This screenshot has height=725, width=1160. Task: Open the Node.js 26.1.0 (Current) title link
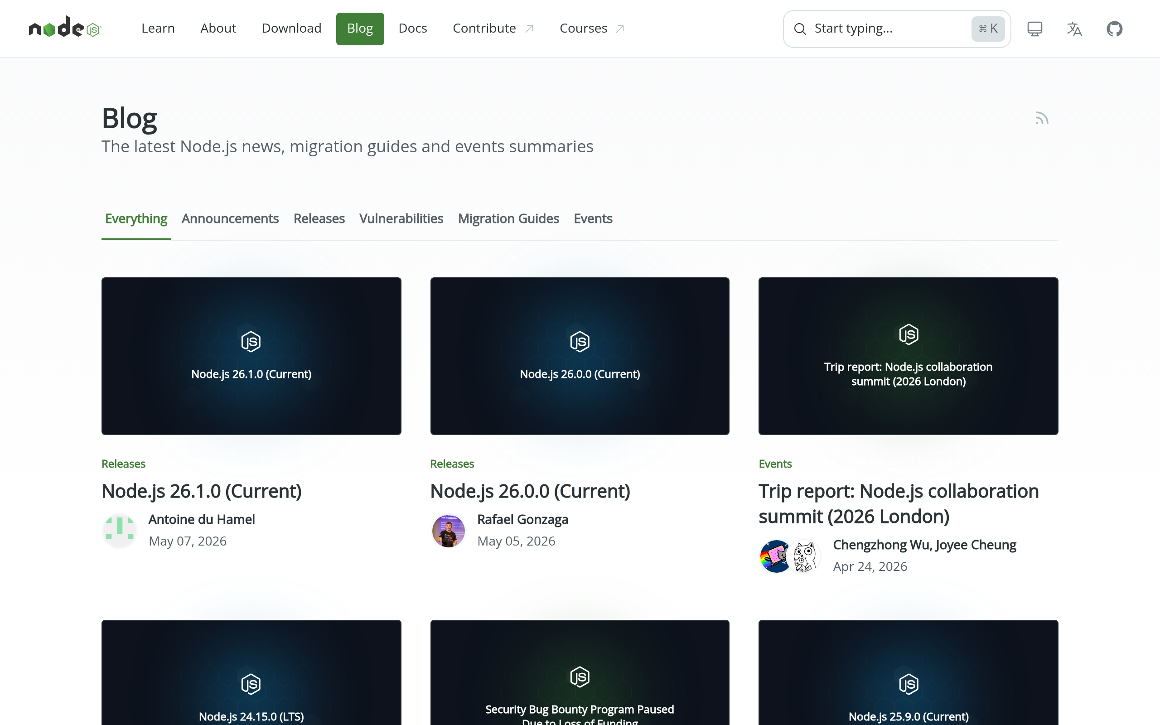(x=201, y=491)
